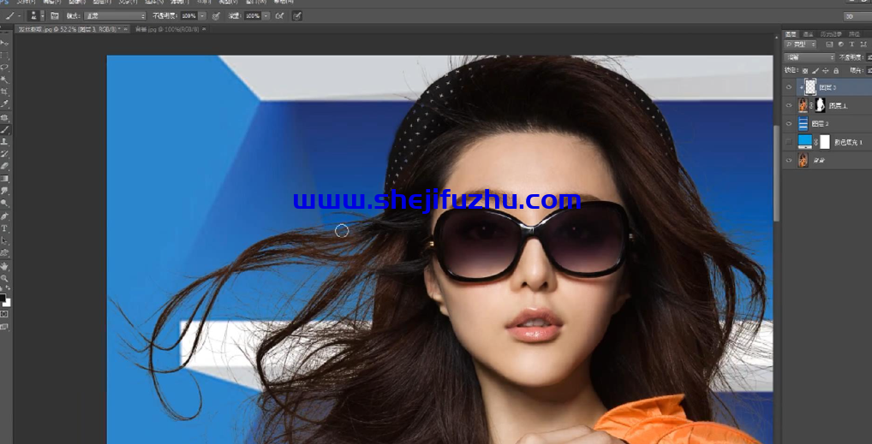Toggle pressure for opacity icon
This screenshot has height=444, width=872.
[216, 15]
